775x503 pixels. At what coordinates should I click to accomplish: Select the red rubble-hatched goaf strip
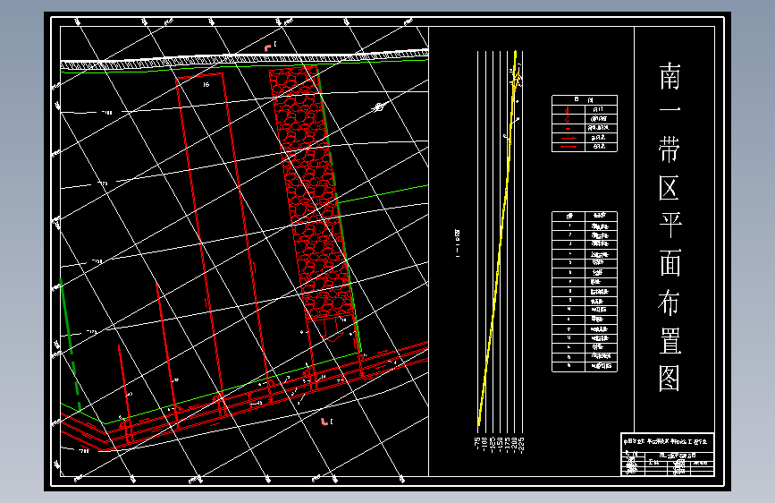coord(313,193)
